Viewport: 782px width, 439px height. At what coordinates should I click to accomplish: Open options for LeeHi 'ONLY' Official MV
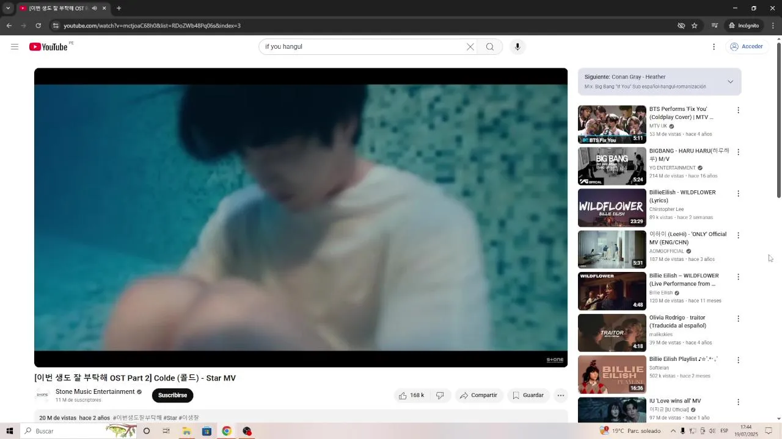tap(738, 235)
